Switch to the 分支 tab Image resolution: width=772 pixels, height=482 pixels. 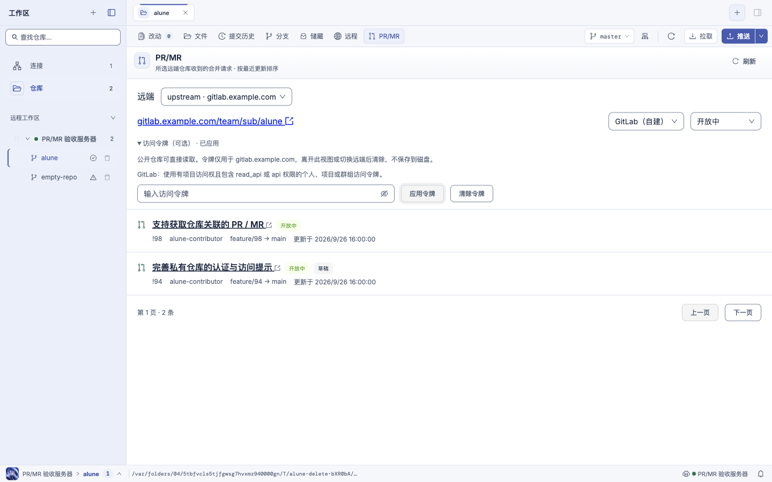pos(277,36)
